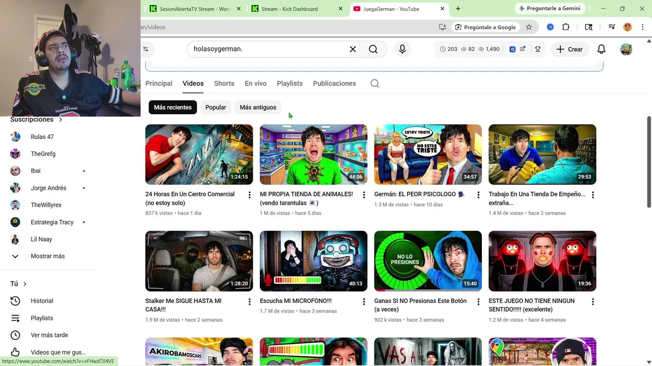Open the YouTube account avatar menu
Screen dimensions: 652x366
[x=626, y=49]
